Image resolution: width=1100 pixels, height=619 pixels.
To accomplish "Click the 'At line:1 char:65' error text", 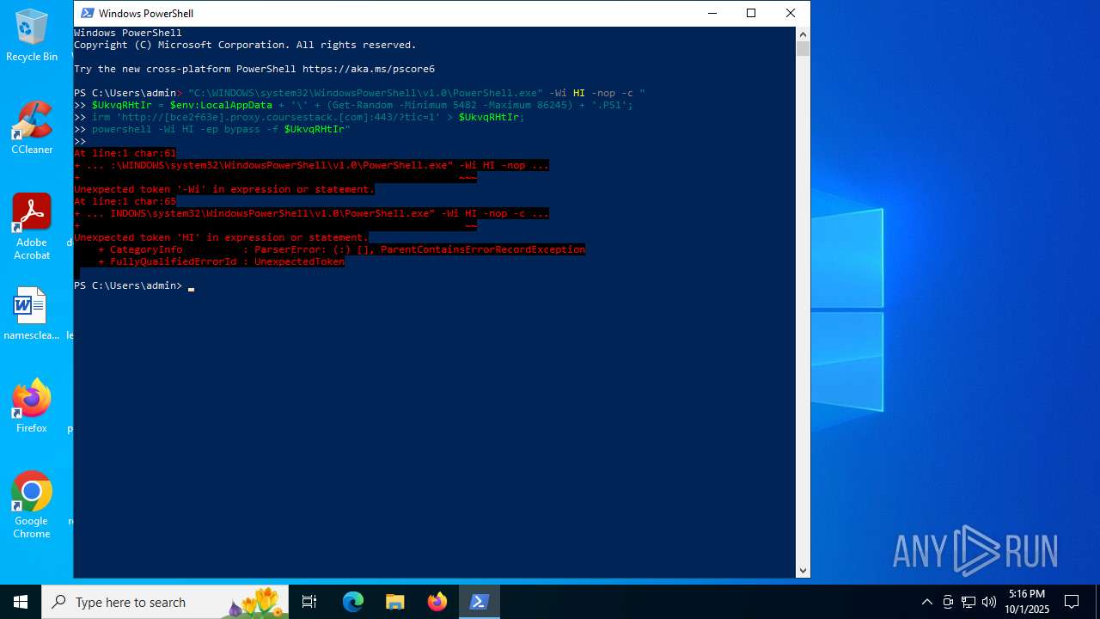I will (x=125, y=201).
